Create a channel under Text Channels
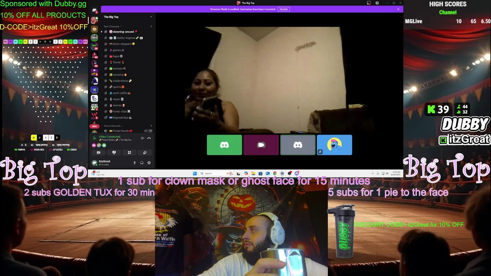491x276 pixels. click(x=151, y=26)
